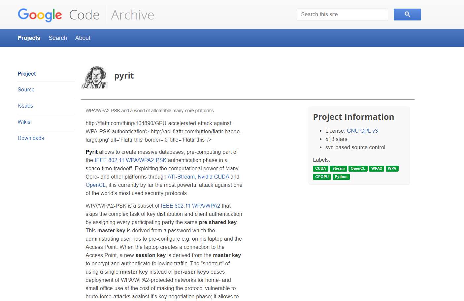The width and height of the screenshot is (464, 301).
Task: Click the Project Information heading
Action: click(353, 117)
